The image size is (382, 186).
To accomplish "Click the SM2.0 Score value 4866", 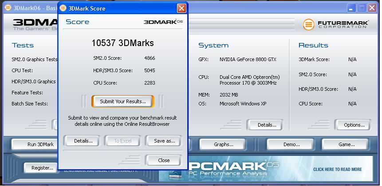I will pos(150,58).
